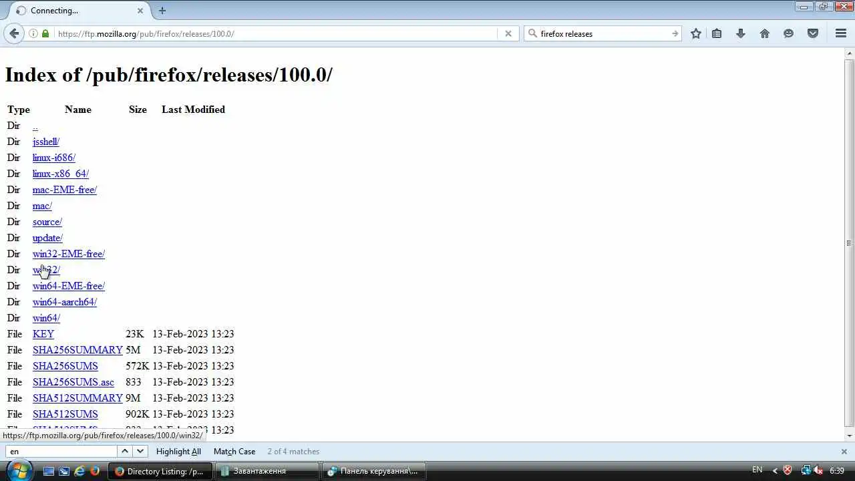The height and width of the screenshot is (481, 855).
Task: Open the source/ directory
Action: click(x=47, y=222)
